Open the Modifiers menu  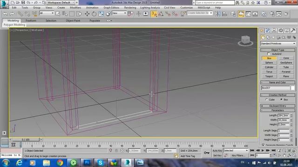(75, 7)
